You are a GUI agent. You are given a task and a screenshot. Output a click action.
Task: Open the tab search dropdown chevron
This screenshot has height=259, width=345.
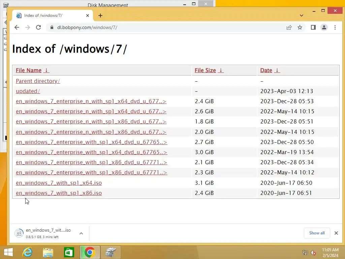302,16
